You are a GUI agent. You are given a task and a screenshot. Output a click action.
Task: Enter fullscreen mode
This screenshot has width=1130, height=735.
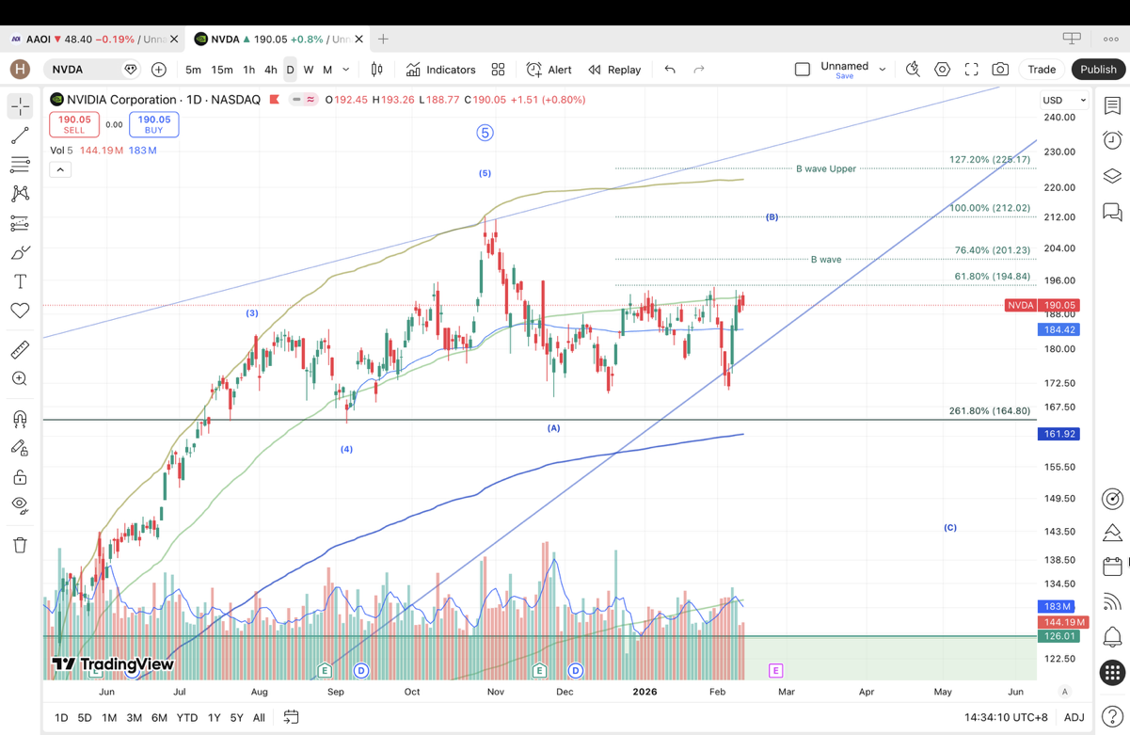point(971,70)
